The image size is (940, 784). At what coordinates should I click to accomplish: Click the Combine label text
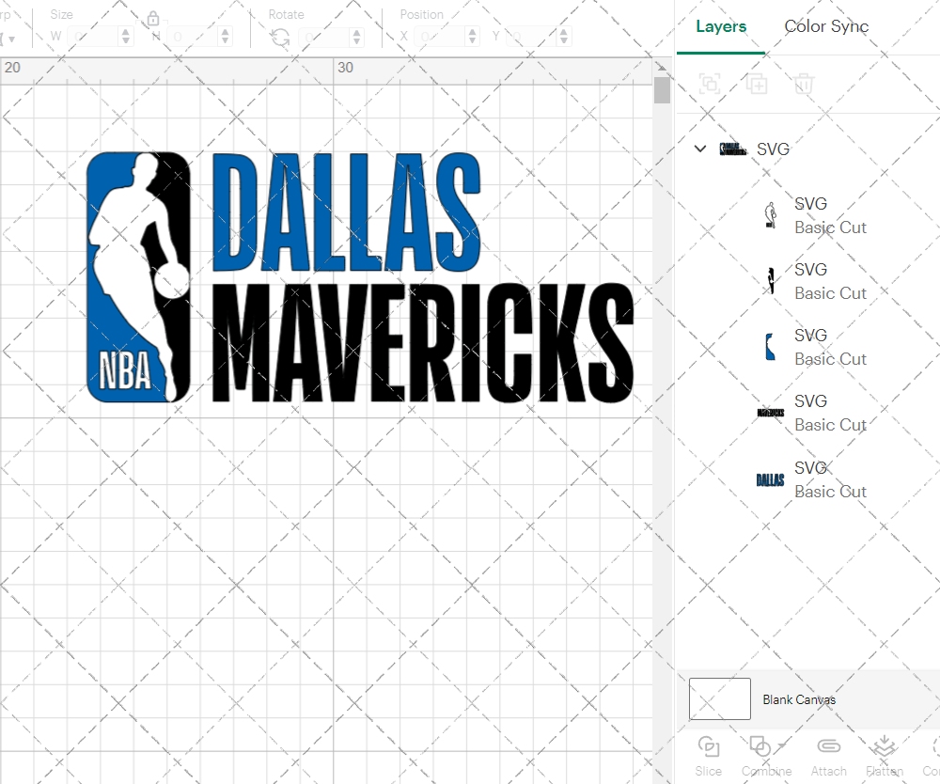(x=766, y=772)
